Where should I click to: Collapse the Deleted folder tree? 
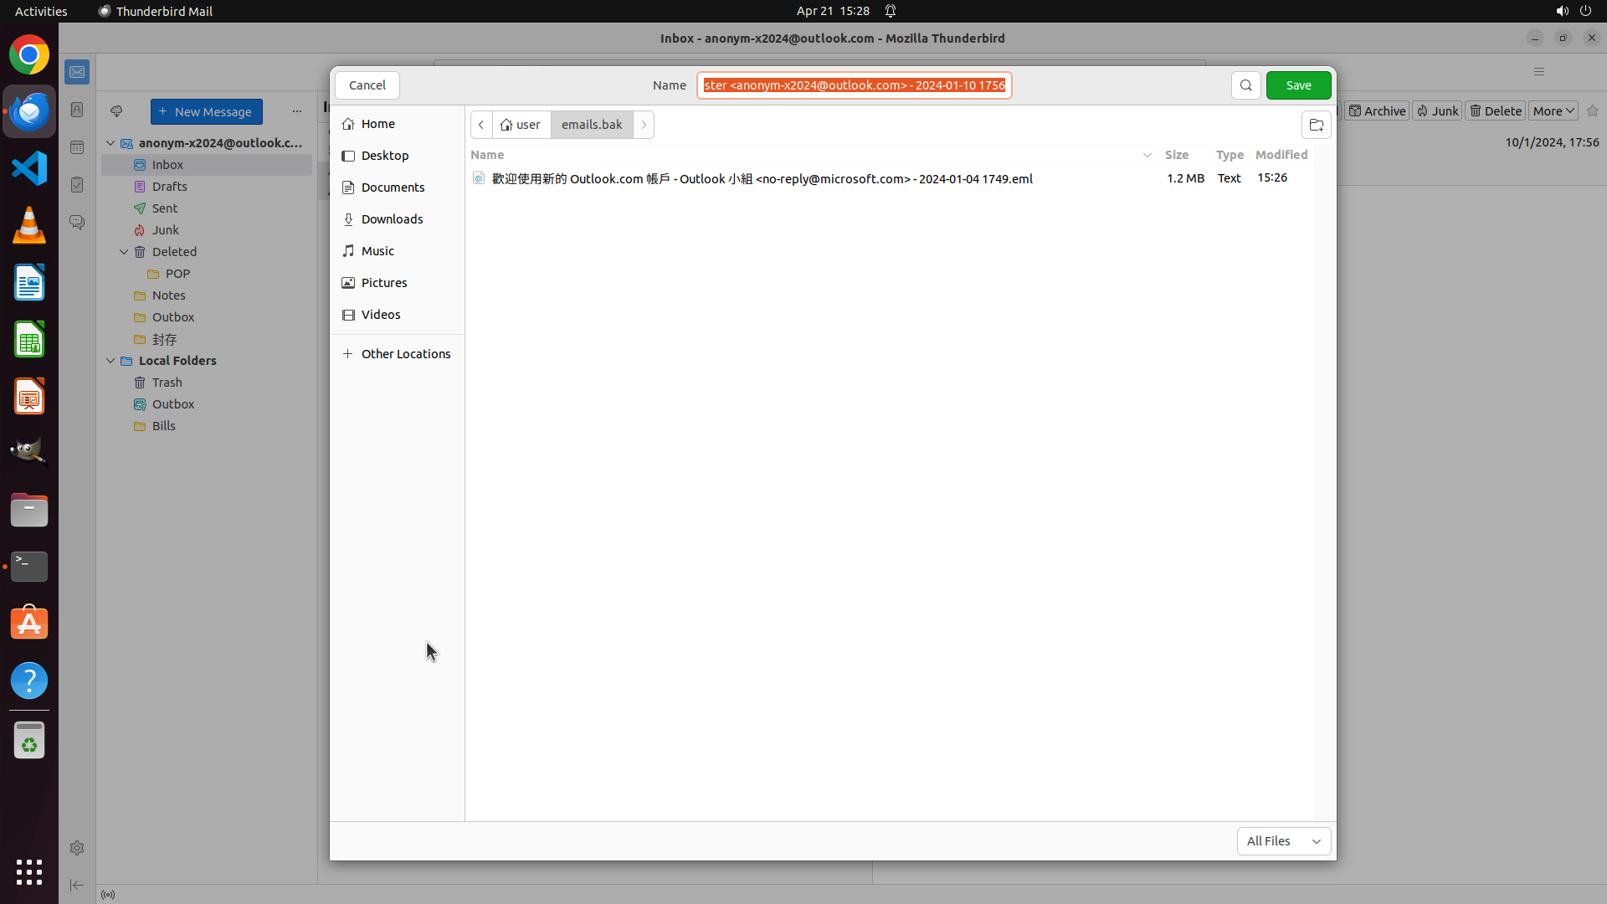point(124,252)
